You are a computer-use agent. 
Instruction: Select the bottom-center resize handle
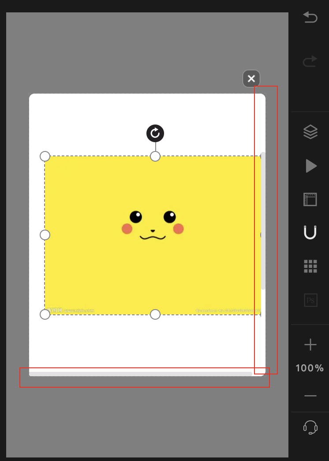[155, 314]
